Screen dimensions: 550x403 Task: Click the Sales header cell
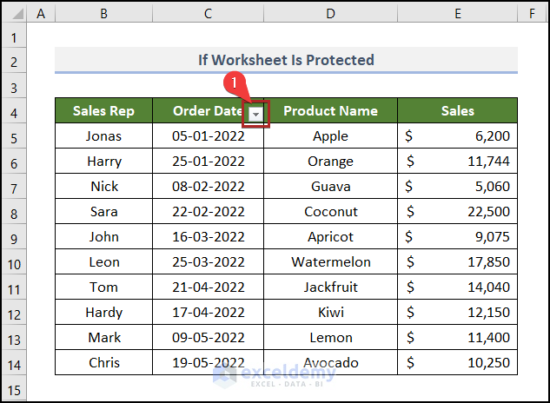pyautogui.click(x=457, y=111)
